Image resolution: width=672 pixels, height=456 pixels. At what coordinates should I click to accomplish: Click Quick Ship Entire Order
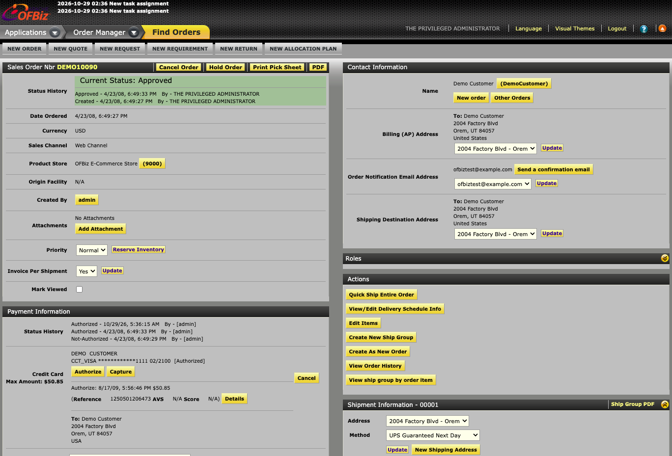click(x=382, y=295)
